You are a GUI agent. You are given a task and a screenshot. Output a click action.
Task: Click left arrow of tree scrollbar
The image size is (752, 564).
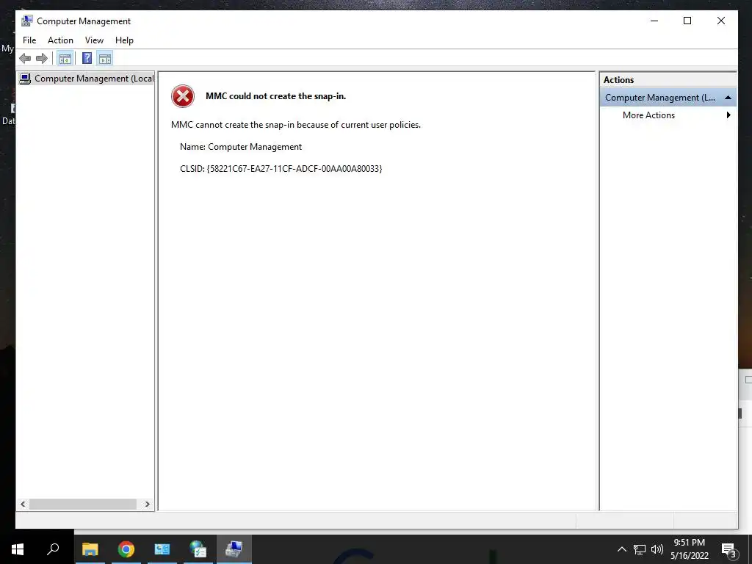click(x=23, y=505)
